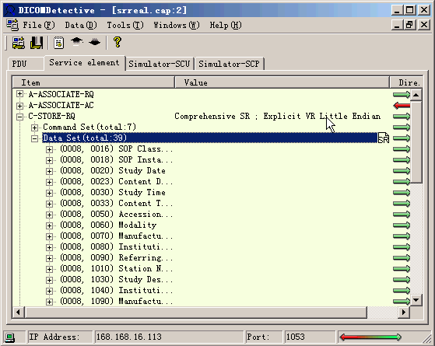
Task: Click the Comprehensive SR Explicit VR value text
Action: pos(278,116)
